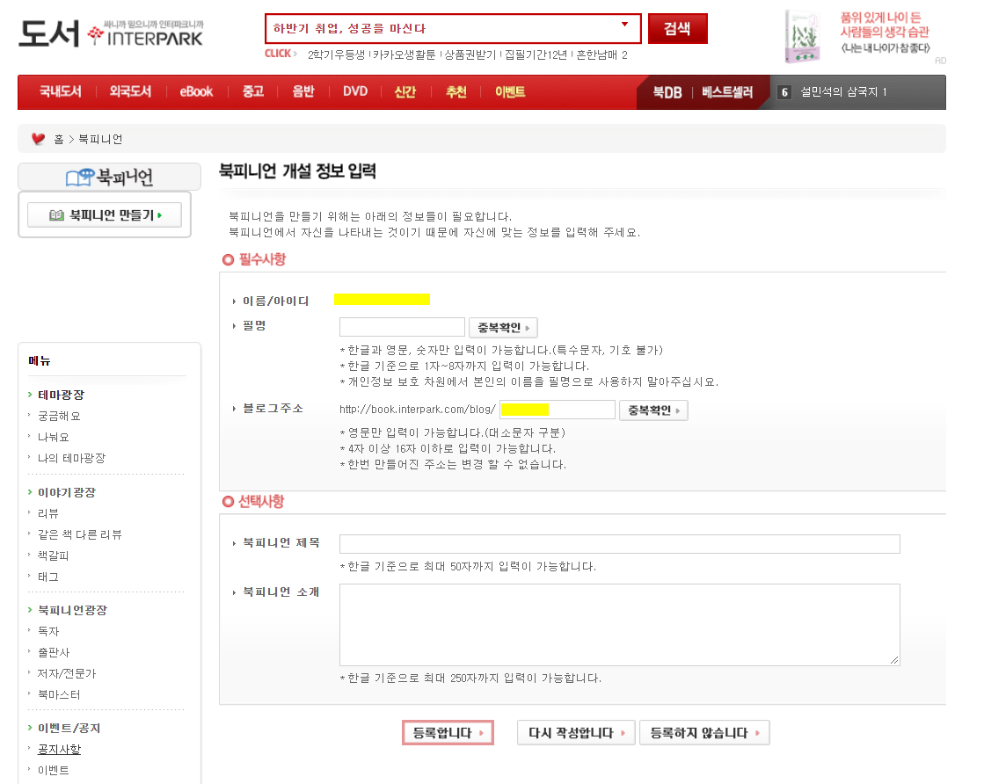
Task: Click the blog address input field
Action: 558,410
